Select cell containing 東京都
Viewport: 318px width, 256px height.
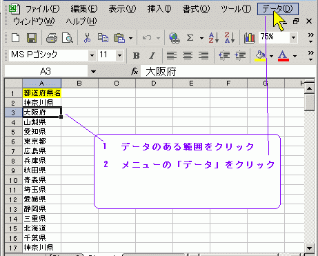[x=41, y=141]
